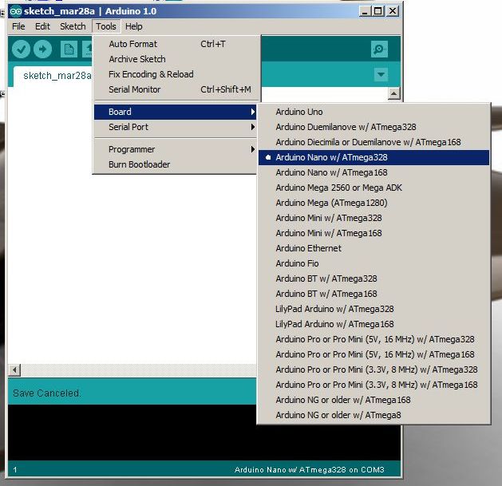This screenshot has height=486, width=502.
Task: Click the Arduino logo in title bar
Action: (x=15, y=10)
